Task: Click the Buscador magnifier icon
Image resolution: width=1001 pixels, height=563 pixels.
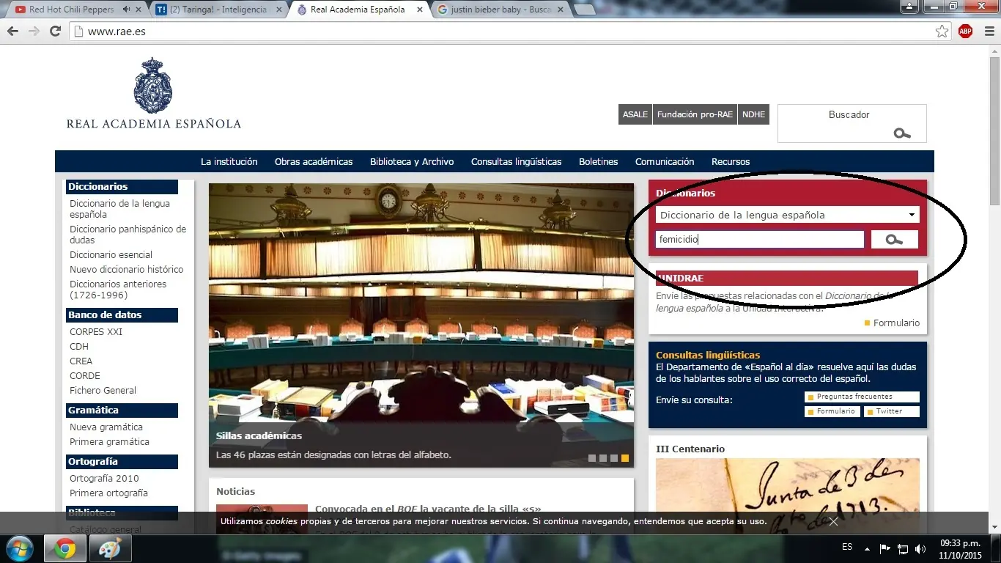Action: (x=902, y=133)
